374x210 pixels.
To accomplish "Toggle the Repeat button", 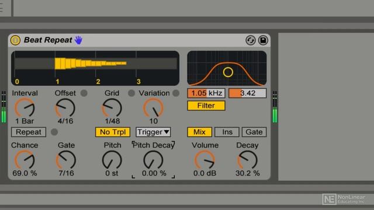I will (x=29, y=132).
